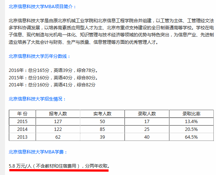Click cell 25 in 录取人数 column
Screen dimensions: 216x175
click(x=147, y=129)
